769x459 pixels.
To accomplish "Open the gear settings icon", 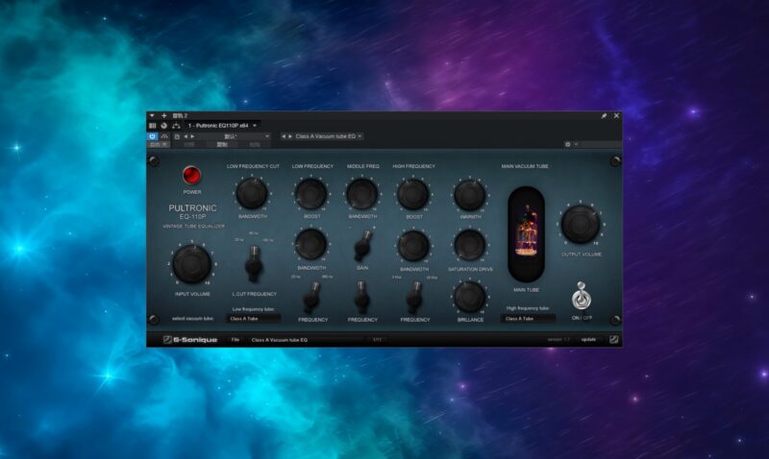I will click(568, 144).
